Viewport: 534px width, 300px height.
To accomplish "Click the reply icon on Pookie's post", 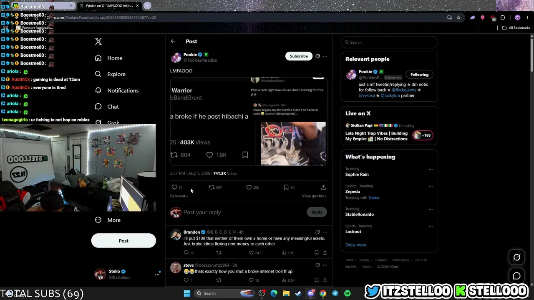I will click(x=174, y=187).
